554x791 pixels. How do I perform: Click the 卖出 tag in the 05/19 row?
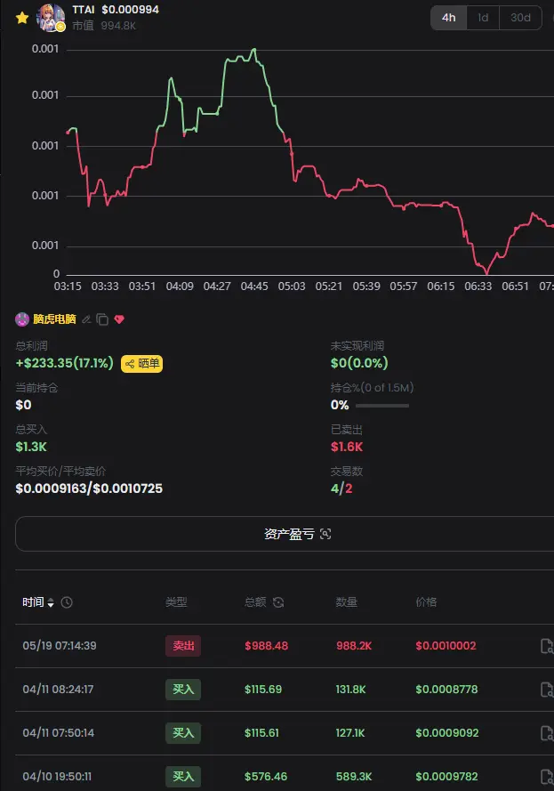[x=183, y=646]
